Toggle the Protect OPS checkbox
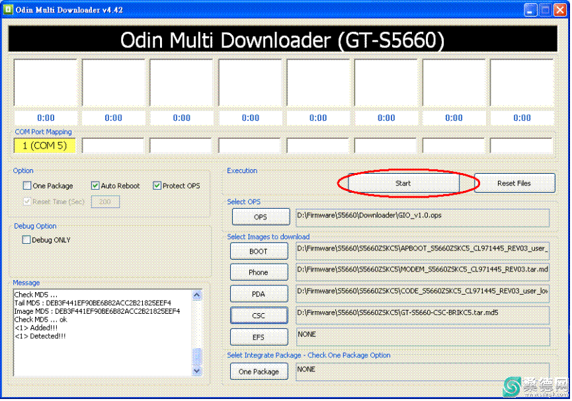Image resolution: width=572 pixels, height=401 pixels. [x=157, y=186]
